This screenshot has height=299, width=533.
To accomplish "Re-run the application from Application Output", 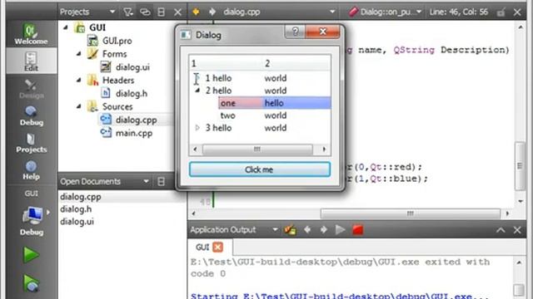I will point(340,230).
